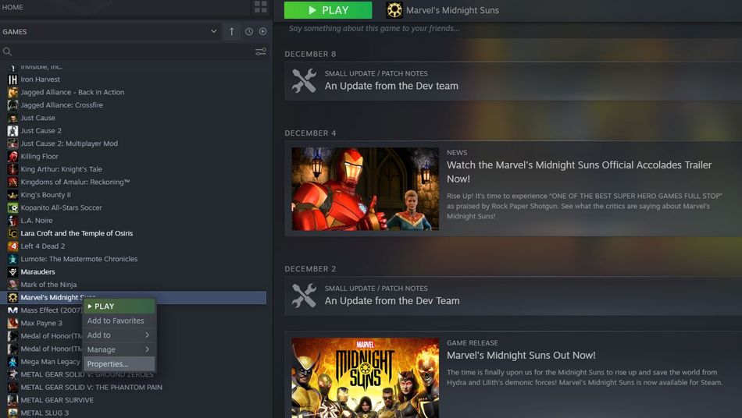
Task: Click the Max Payne 3 icon
Action: (x=12, y=323)
